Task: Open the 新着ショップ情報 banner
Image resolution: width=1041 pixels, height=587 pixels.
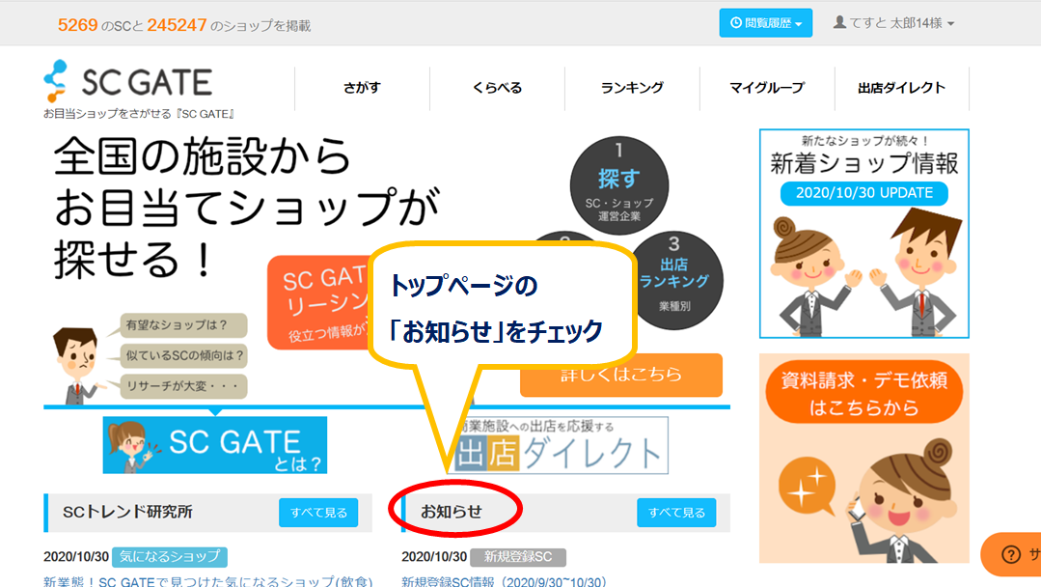Action: [x=863, y=234]
